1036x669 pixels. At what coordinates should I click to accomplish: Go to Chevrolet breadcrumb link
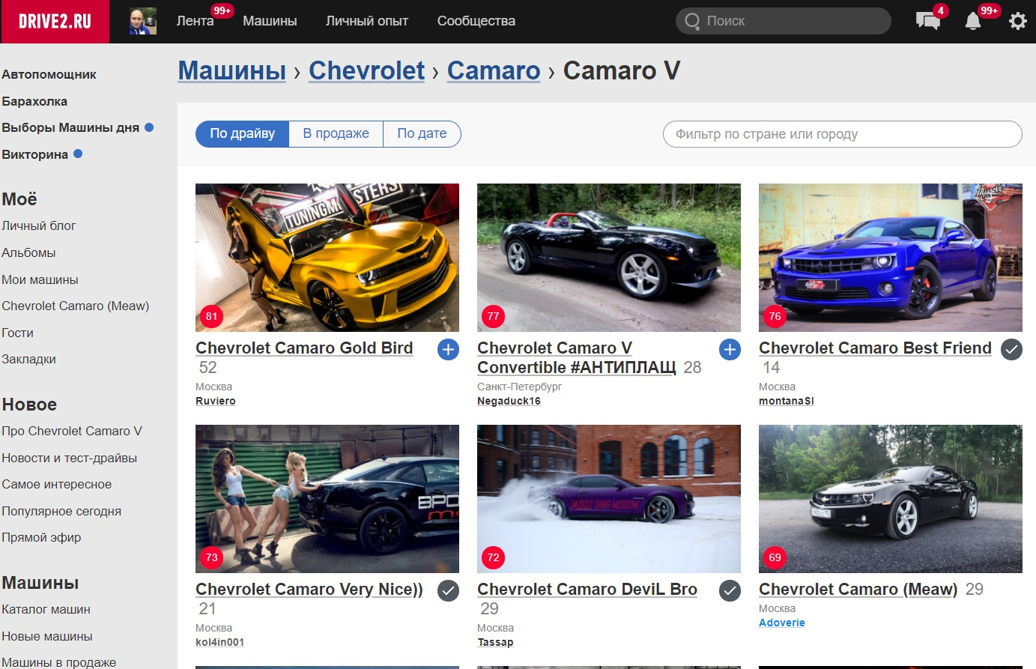pos(366,70)
